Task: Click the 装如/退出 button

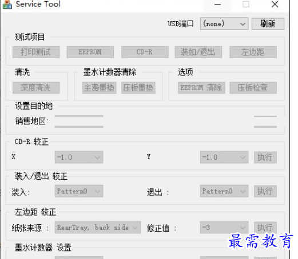Action: tap(198, 52)
